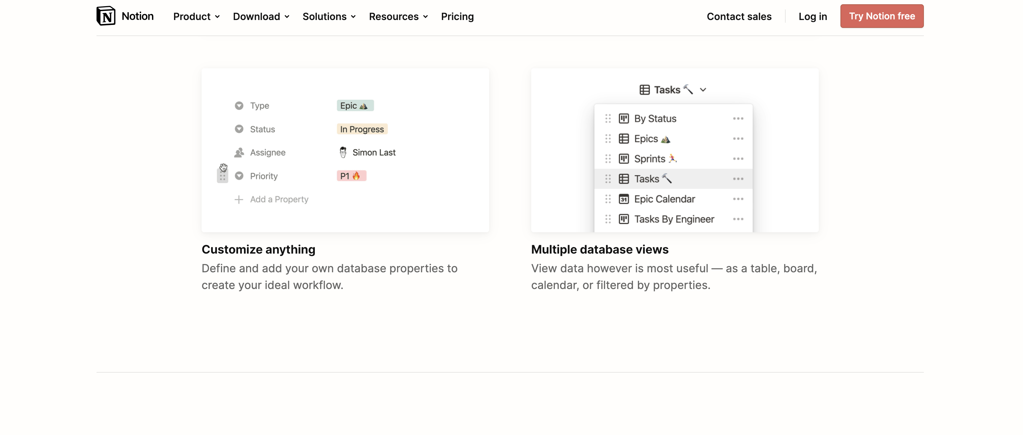
Task: Open the Solutions navigation dropdown
Action: point(329,16)
